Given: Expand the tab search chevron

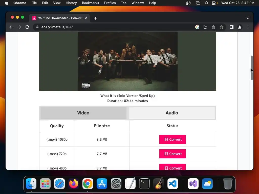Looking at the screenshot, I should click(x=248, y=18).
